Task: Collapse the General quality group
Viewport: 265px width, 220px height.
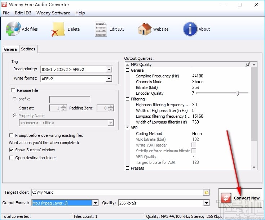Action: (127, 70)
